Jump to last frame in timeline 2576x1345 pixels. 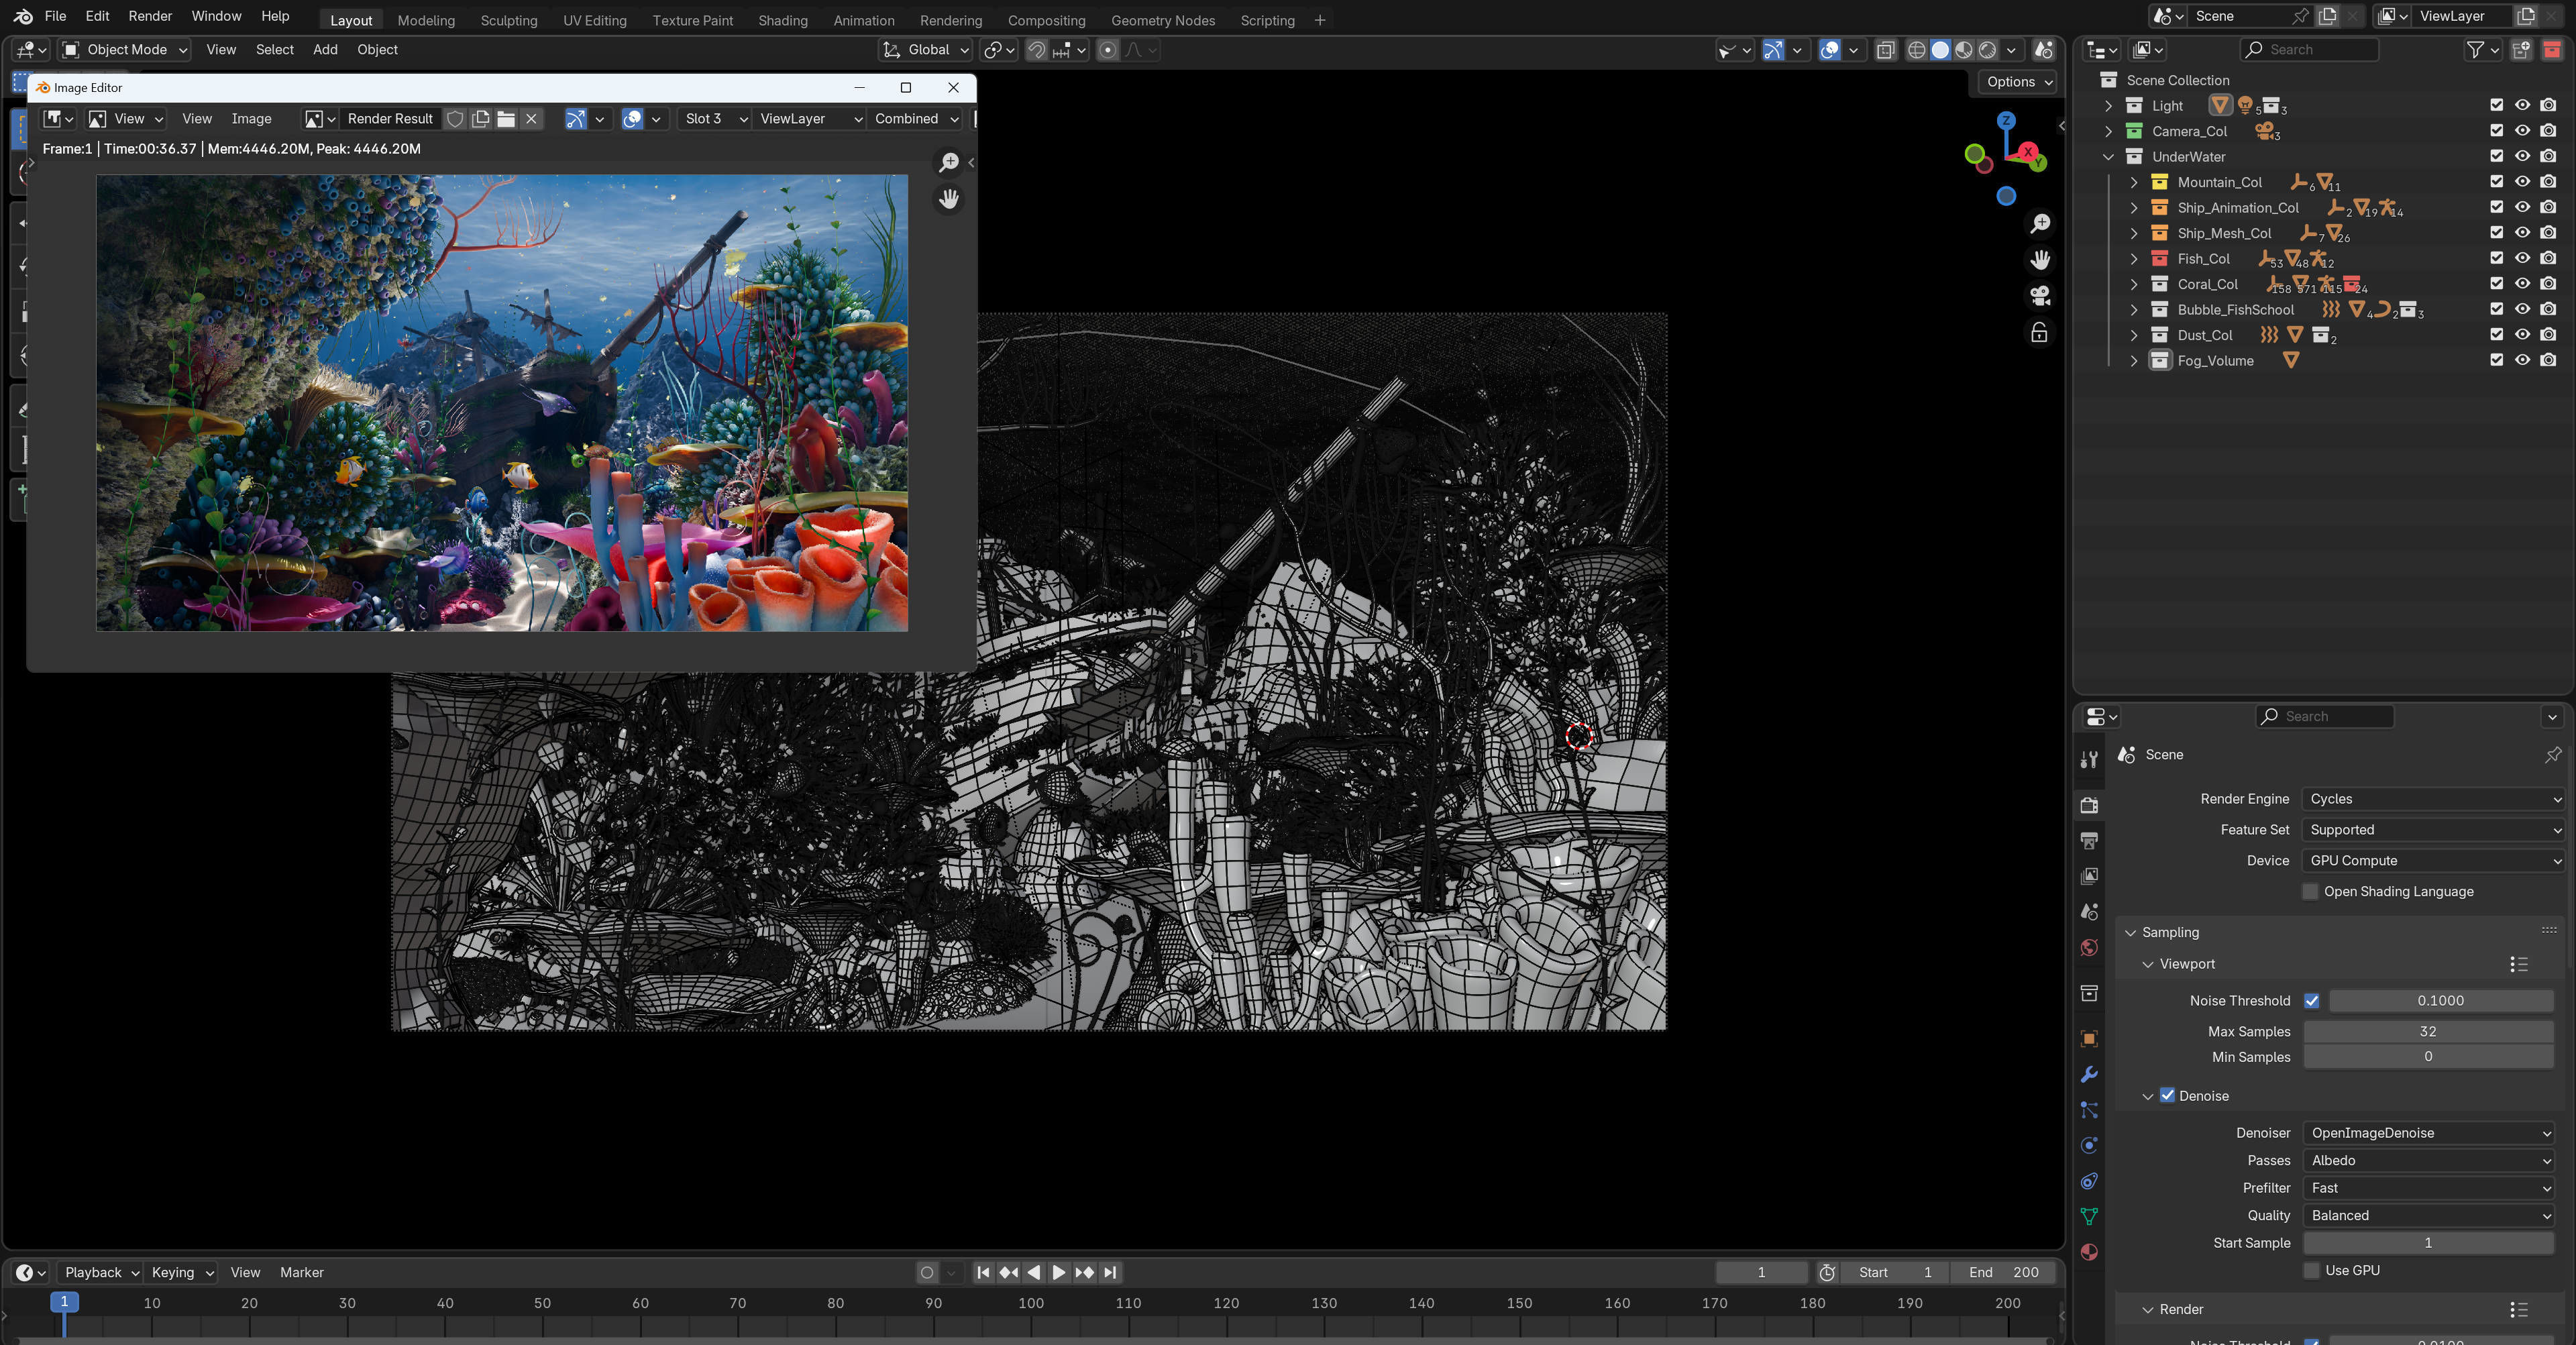tap(1110, 1272)
